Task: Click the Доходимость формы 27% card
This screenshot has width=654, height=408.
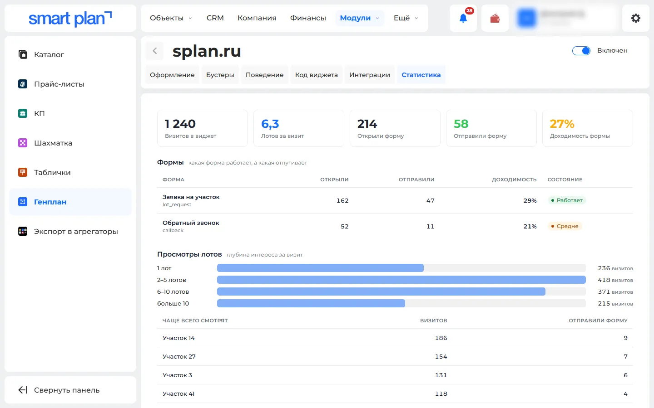Action: 588,128
